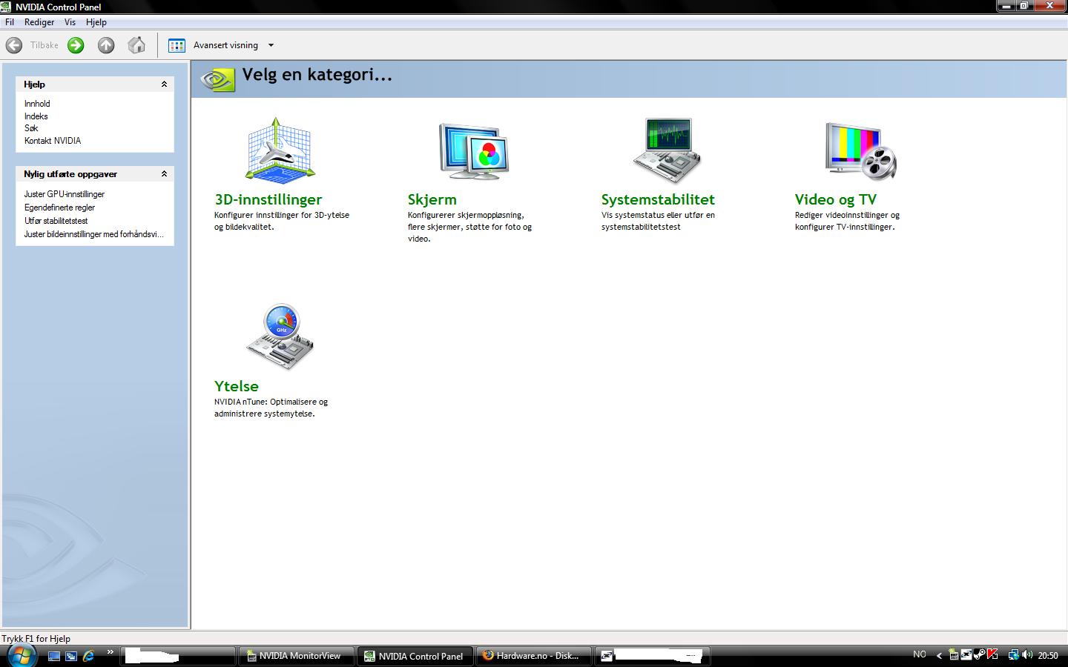
Task: Click the network connection tray icon
Action: pos(1013,655)
